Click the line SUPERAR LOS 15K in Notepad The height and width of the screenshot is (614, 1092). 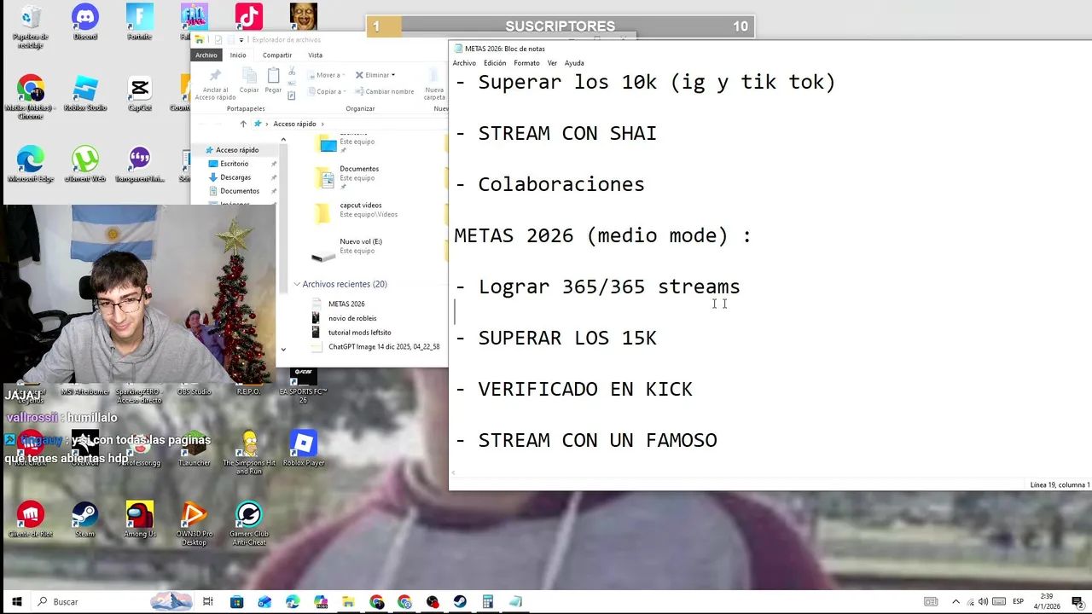[x=567, y=338]
